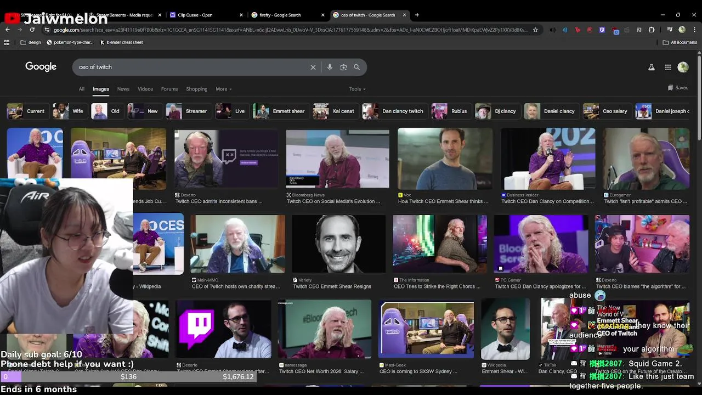Open new browser tab
Image resolution: width=702 pixels, height=395 pixels.
(417, 15)
